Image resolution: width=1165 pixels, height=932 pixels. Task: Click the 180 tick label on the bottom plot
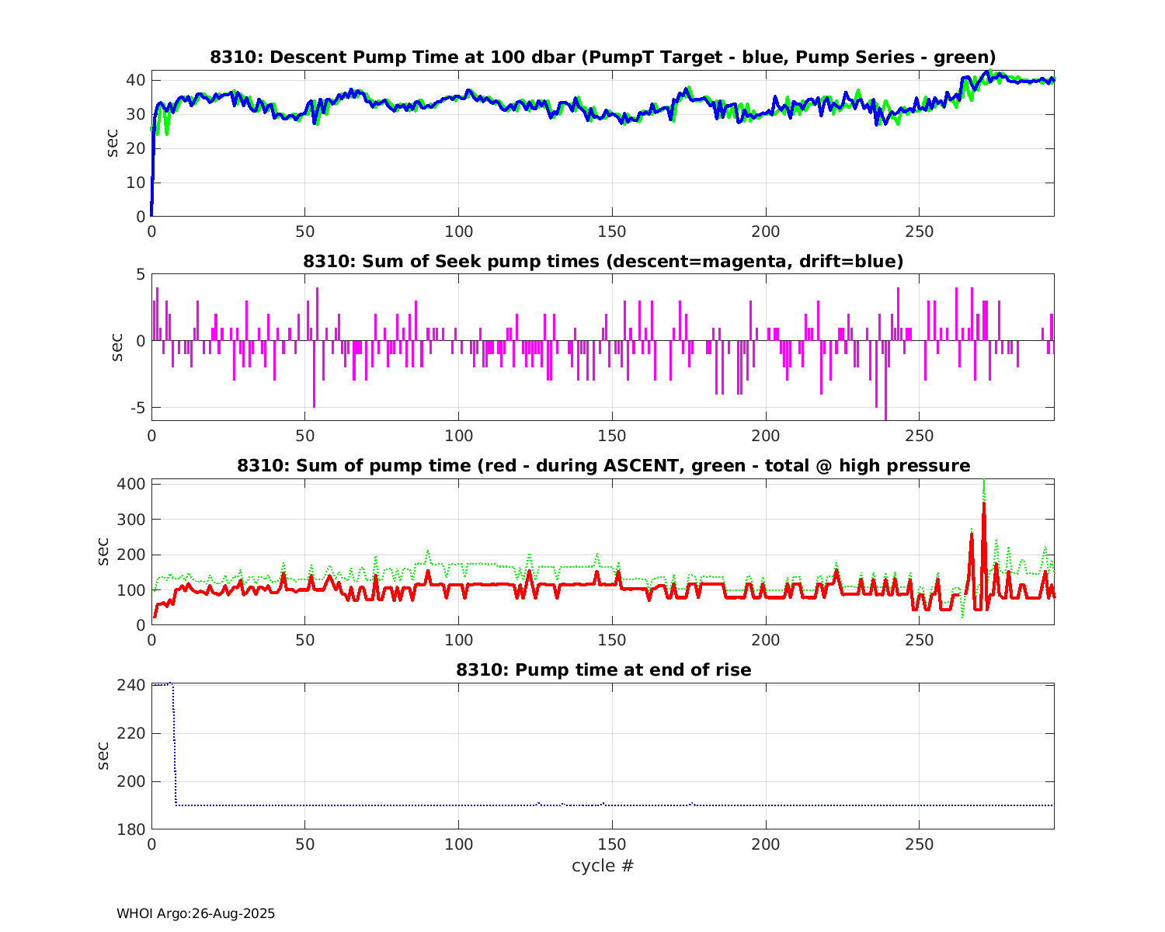coord(132,829)
